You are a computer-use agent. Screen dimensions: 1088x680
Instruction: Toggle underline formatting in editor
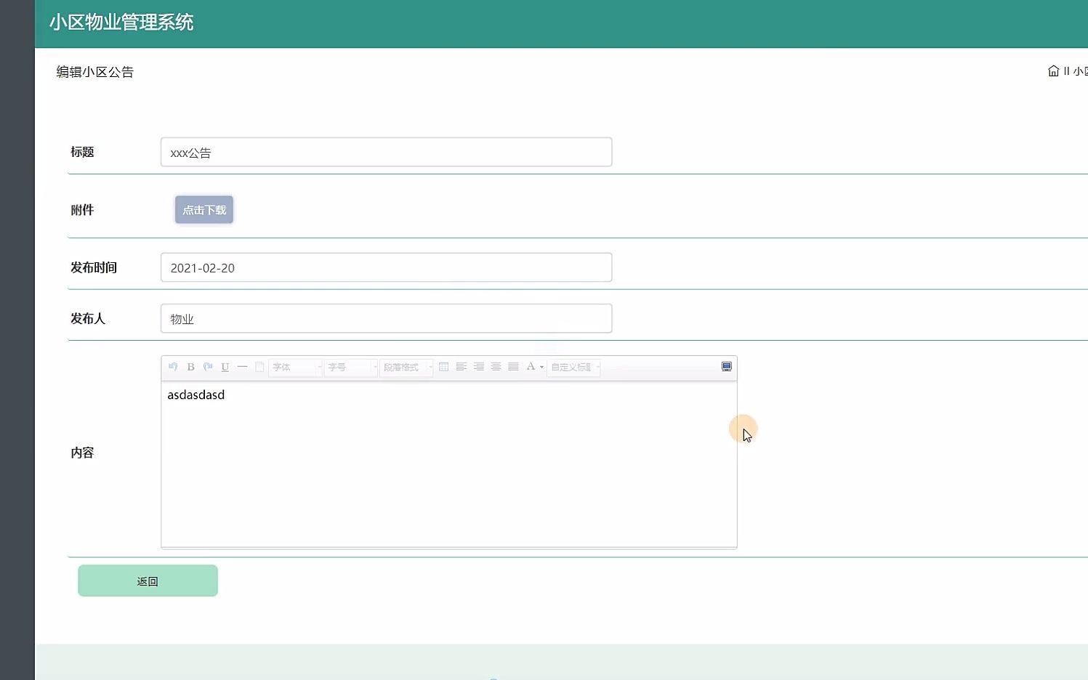point(225,367)
